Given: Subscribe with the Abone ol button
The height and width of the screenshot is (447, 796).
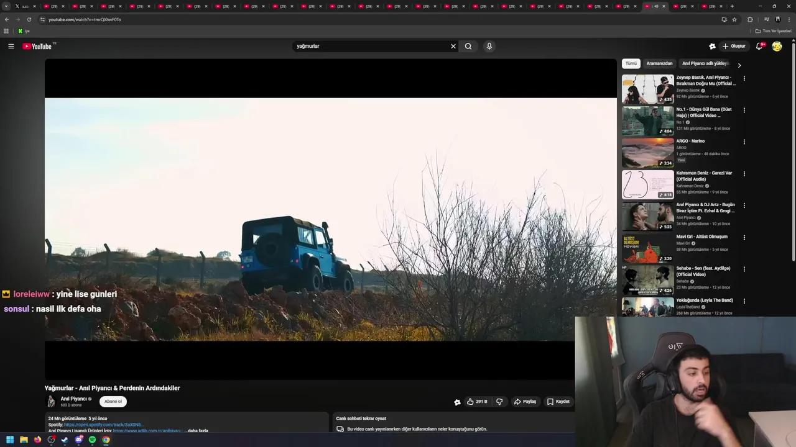Looking at the screenshot, I should point(113,401).
